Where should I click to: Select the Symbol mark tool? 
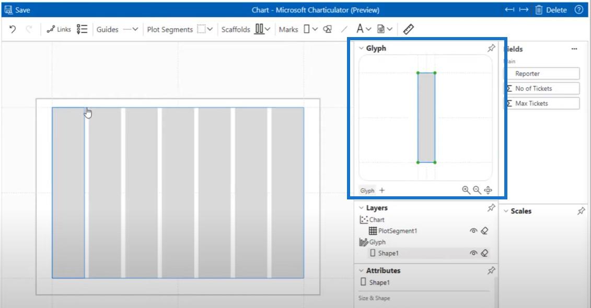click(328, 29)
